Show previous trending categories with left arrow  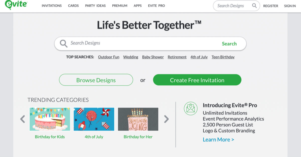(23, 119)
